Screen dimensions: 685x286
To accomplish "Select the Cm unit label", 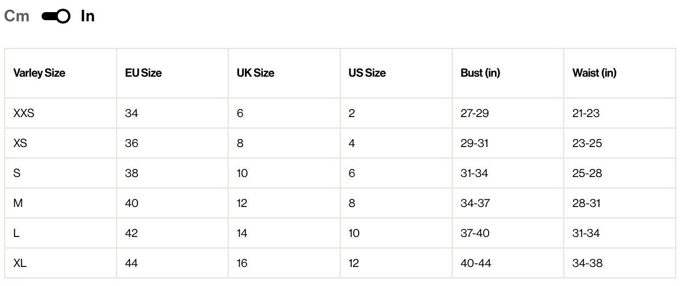I will coord(17,17).
